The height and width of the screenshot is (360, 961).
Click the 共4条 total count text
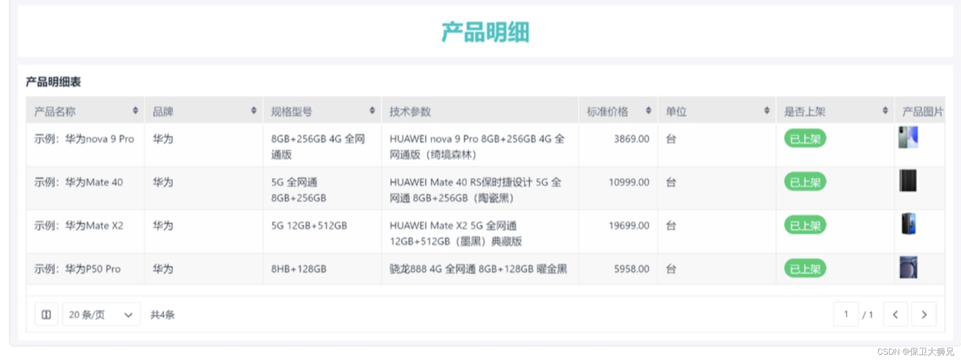coord(162,315)
